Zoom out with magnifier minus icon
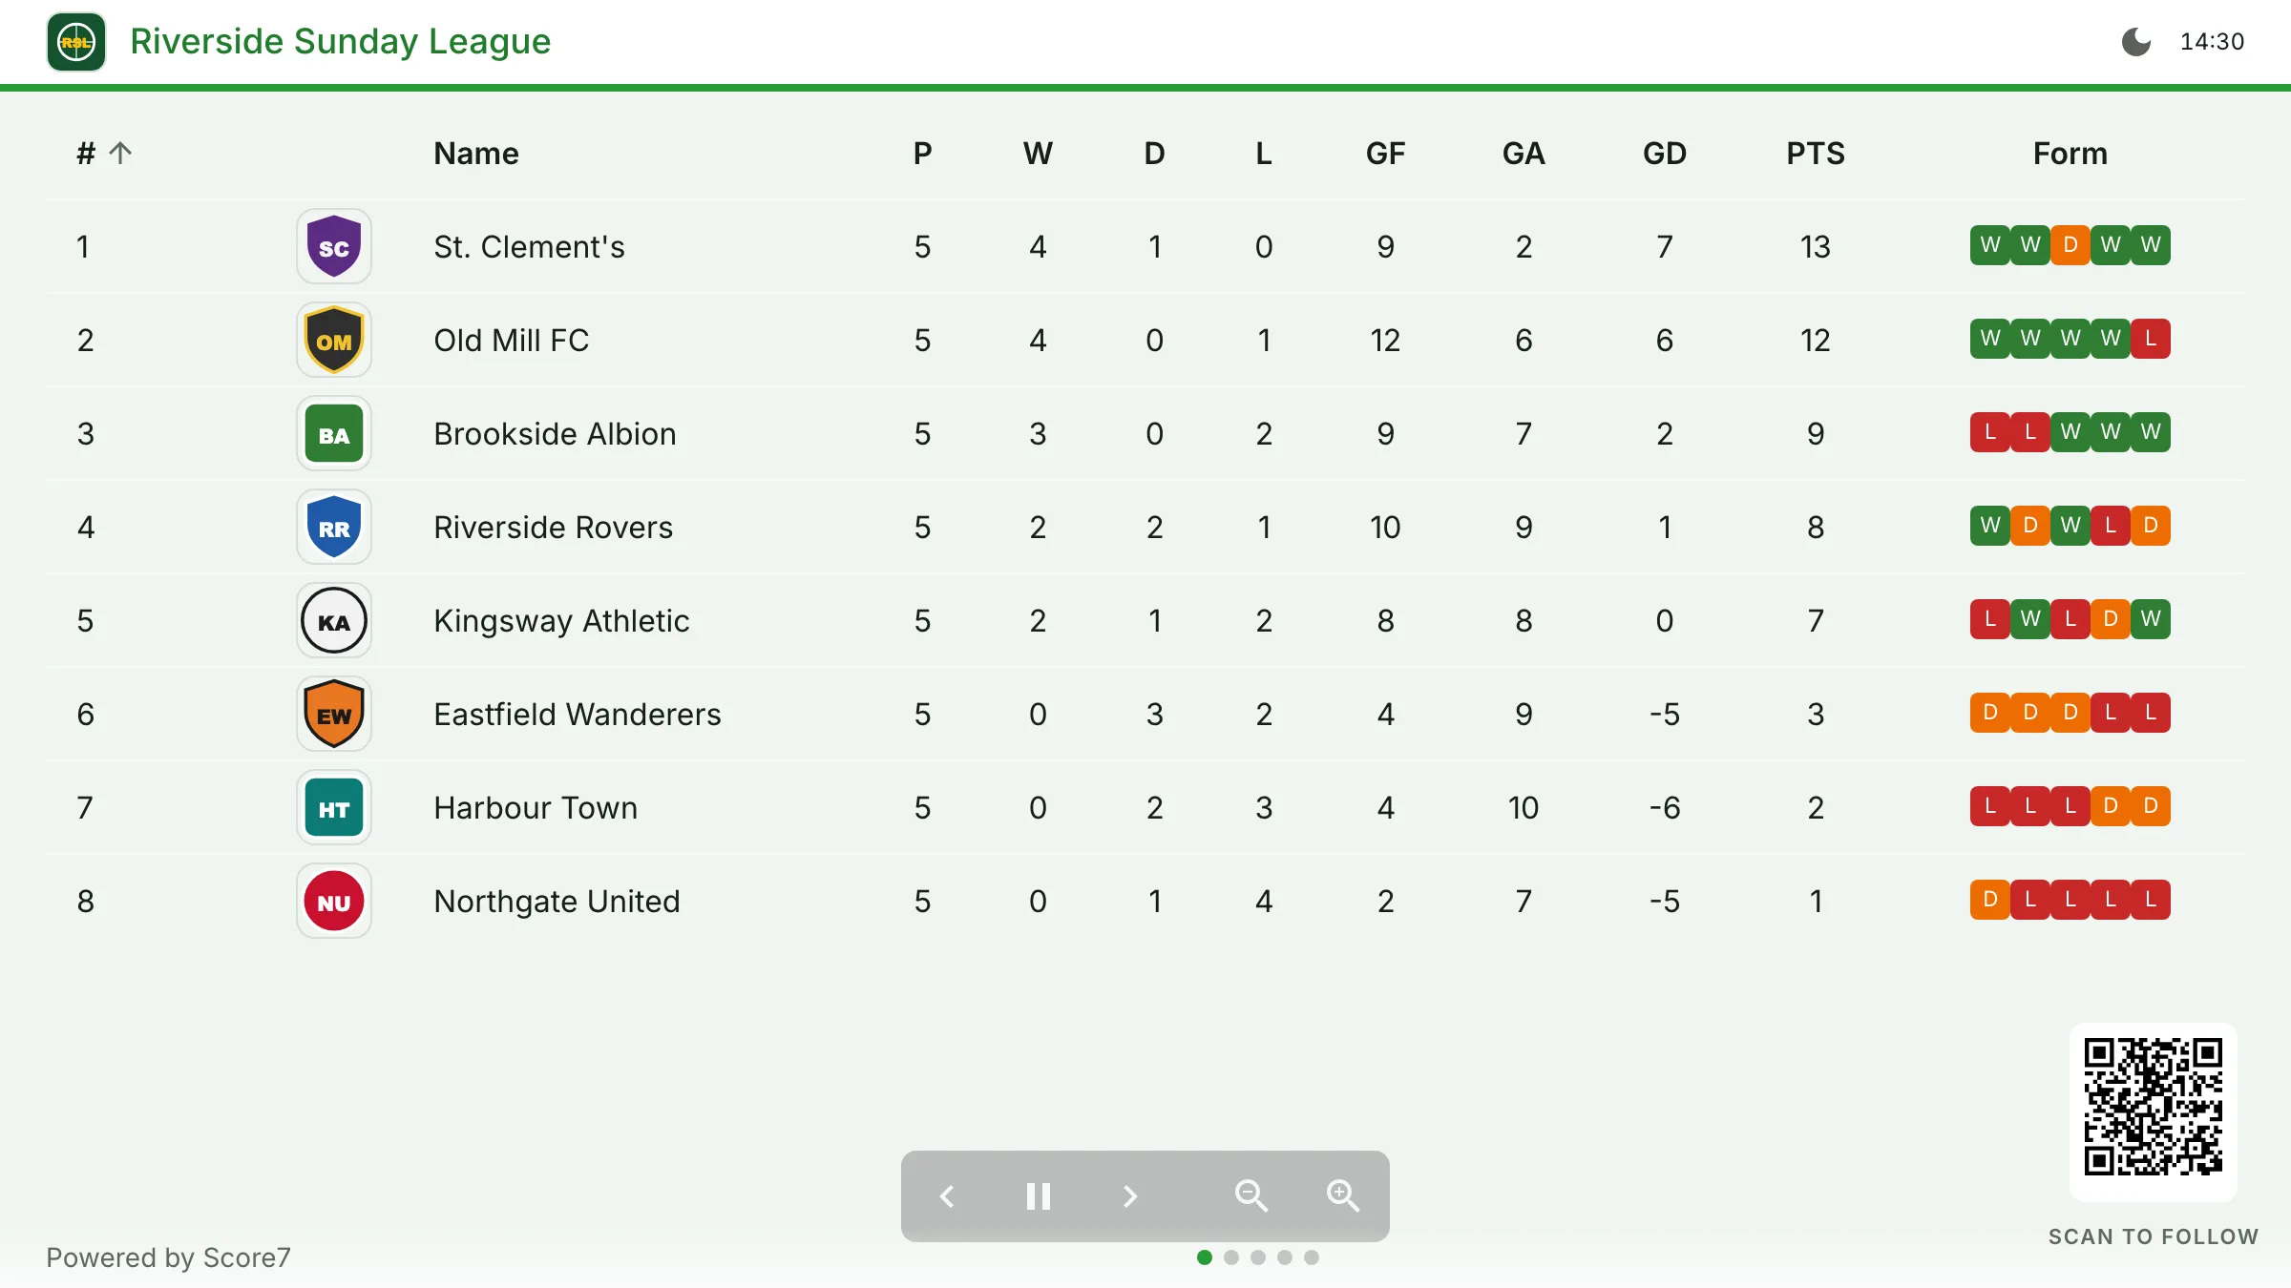This screenshot has height=1288, width=2291. pos(1251,1196)
